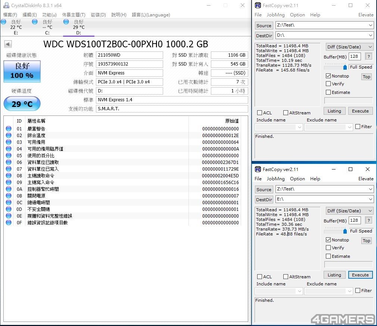Toggle Nonstop checkbox in E:\ FastCopy window

[328, 240]
